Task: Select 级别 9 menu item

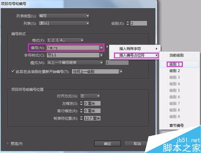Action: (179, 116)
